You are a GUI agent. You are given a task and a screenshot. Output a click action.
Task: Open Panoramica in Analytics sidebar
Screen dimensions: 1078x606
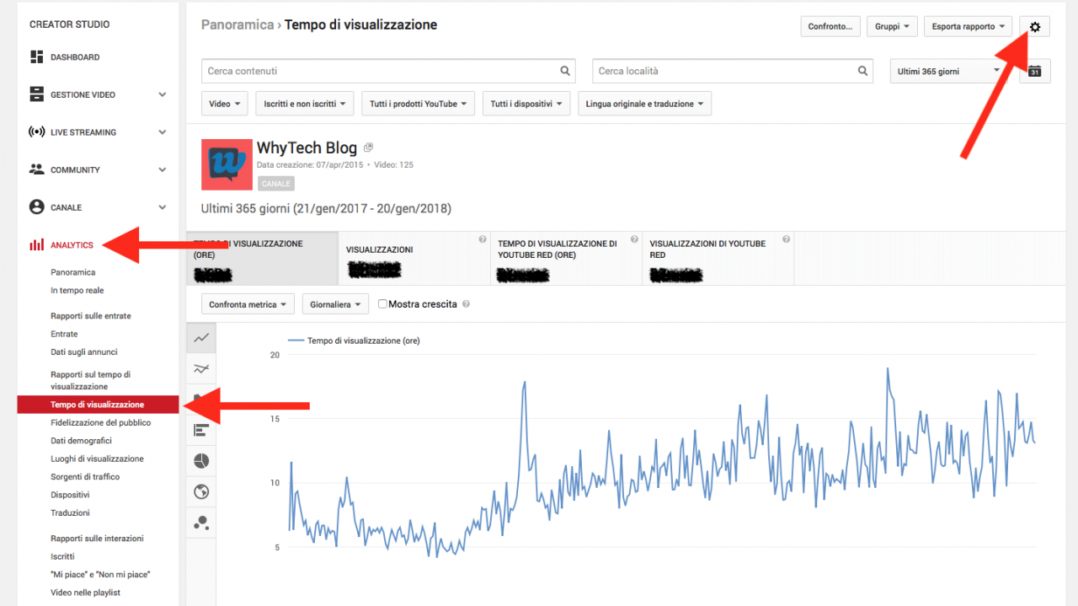point(73,272)
